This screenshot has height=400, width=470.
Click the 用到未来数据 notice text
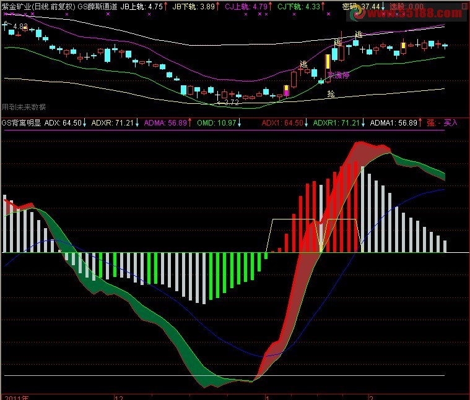click(x=24, y=107)
